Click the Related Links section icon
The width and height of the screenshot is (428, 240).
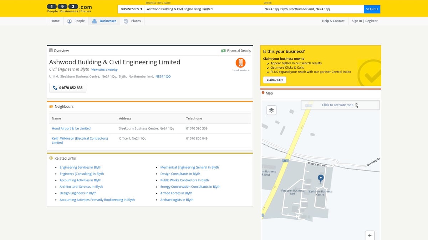click(51, 158)
